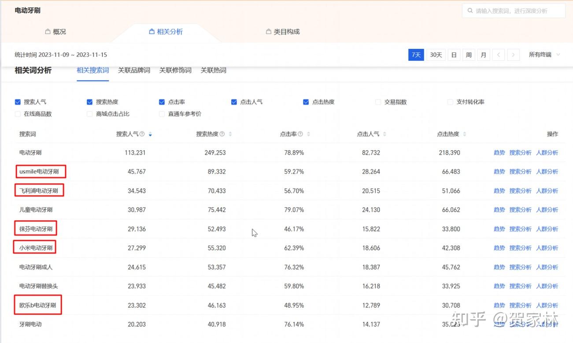The image size is (573, 343).
Task: Enable 在线商品数 checkbox
Action: click(18, 114)
